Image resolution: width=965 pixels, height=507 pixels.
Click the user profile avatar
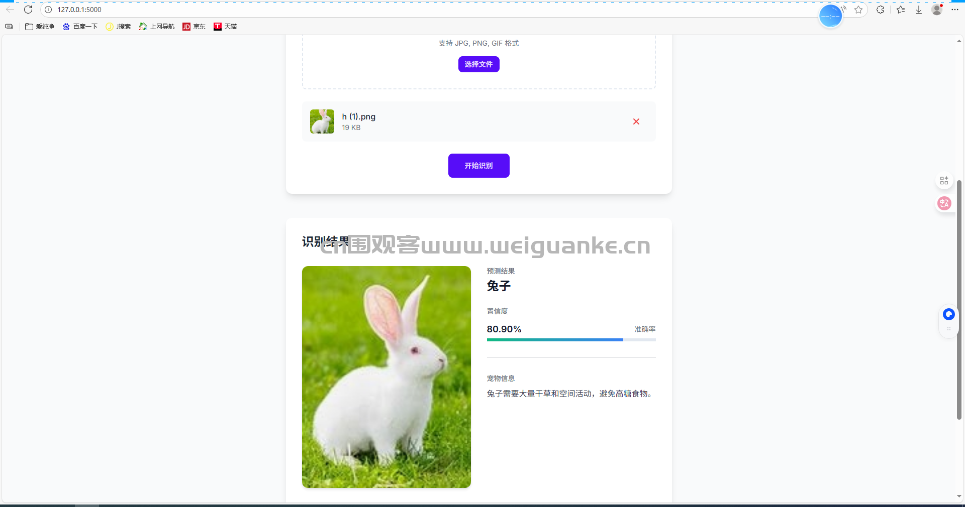[937, 10]
